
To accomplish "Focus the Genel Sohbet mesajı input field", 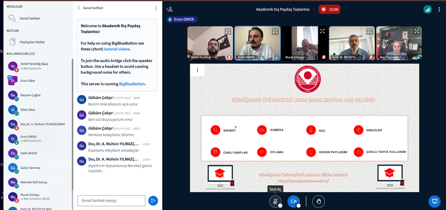I will point(111,201).
